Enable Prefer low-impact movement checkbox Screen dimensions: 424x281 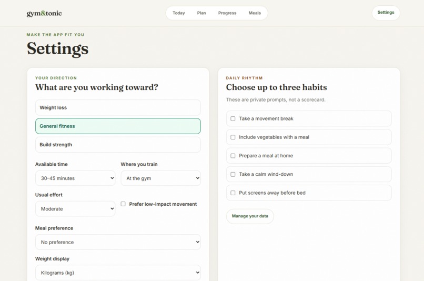[x=123, y=204]
